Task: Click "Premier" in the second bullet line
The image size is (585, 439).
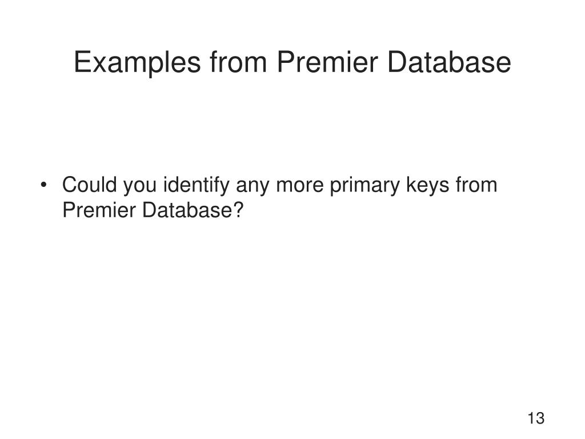Action: click(x=99, y=210)
